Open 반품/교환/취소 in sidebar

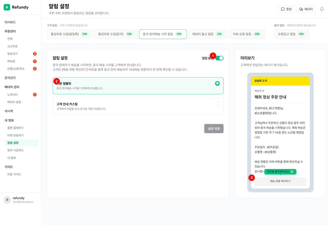pos(16,69)
